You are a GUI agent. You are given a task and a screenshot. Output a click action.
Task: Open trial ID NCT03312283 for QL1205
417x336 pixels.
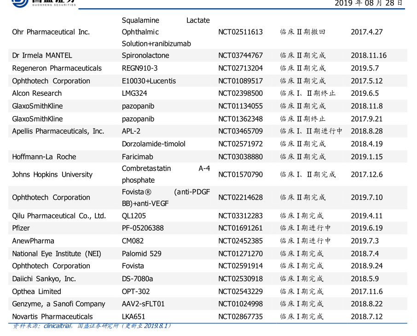coord(240,216)
